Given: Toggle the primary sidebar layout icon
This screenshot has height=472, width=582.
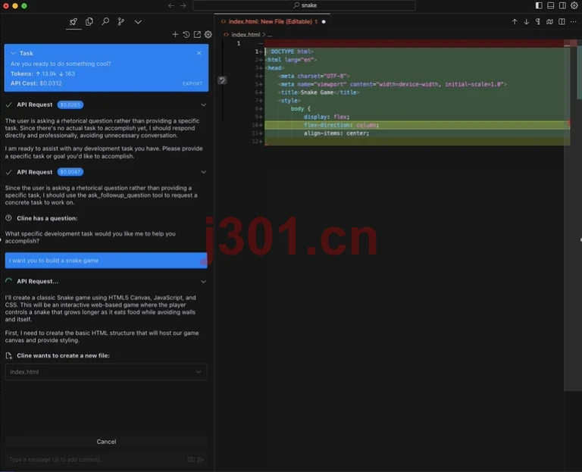Looking at the screenshot, I should tap(539, 5).
